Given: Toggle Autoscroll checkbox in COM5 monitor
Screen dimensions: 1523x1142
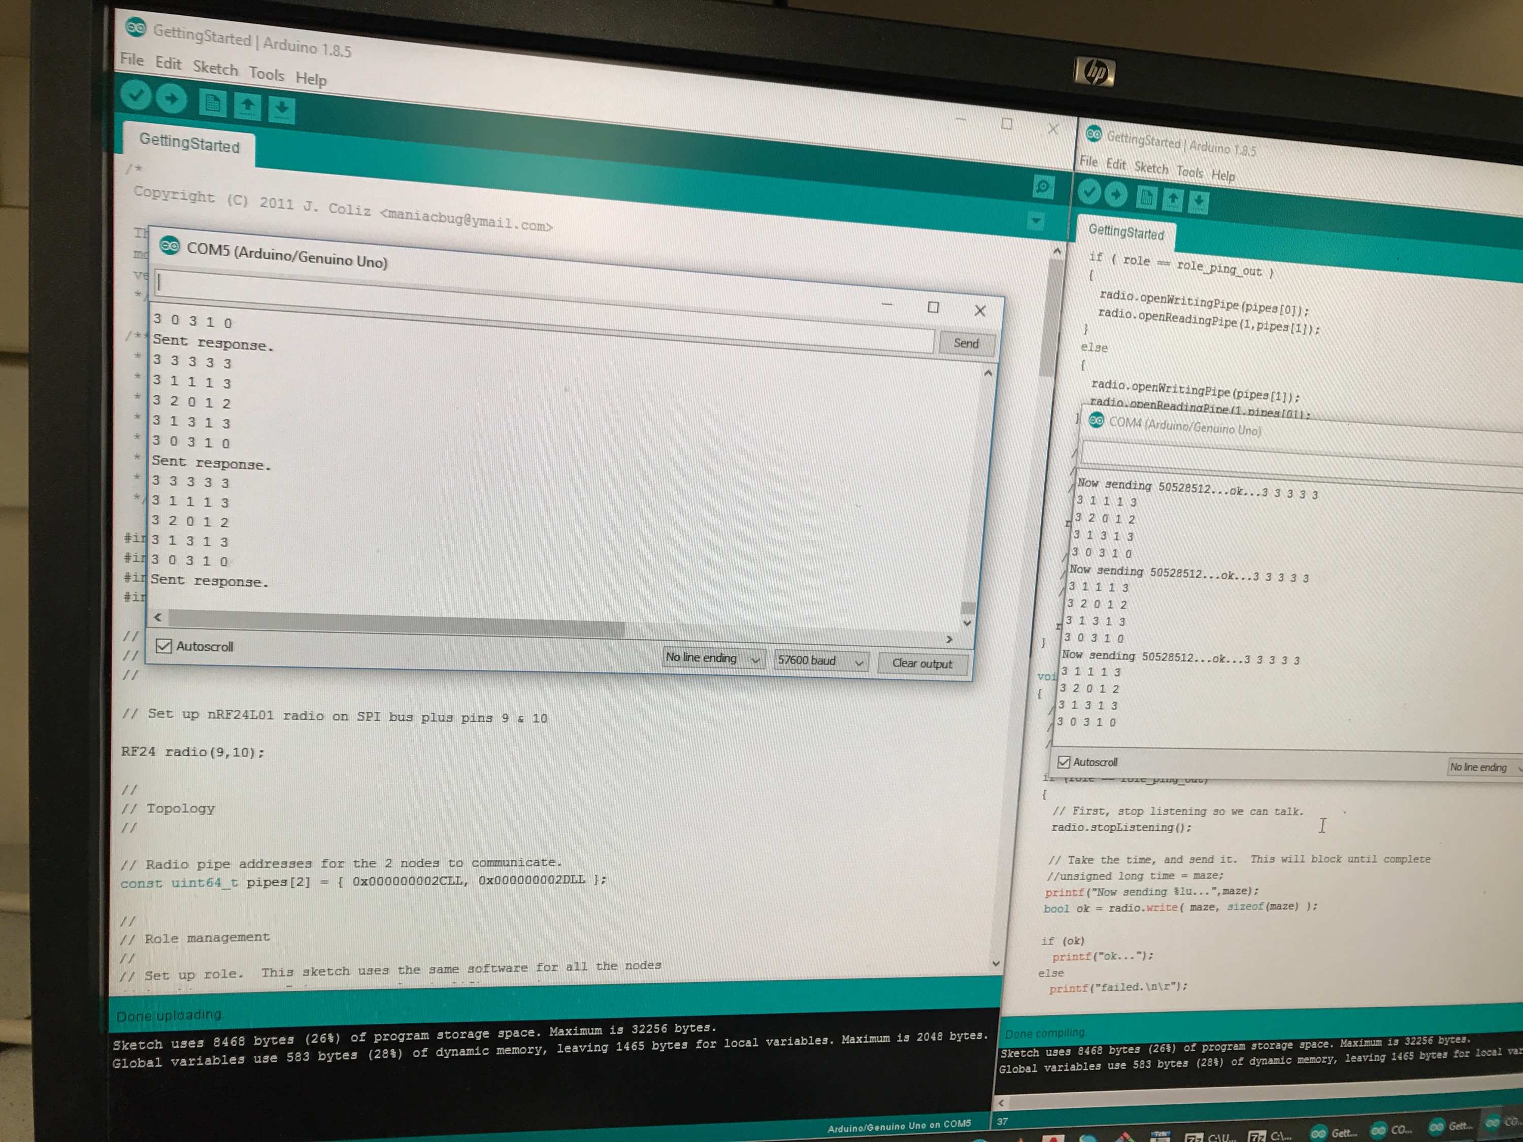Looking at the screenshot, I should pyautogui.click(x=164, y=646).
